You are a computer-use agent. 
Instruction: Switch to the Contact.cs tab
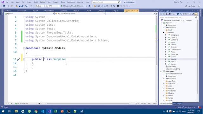tap(101, 11)
